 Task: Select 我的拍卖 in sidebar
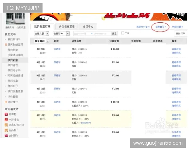tap(13, 50)
